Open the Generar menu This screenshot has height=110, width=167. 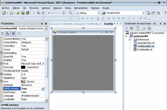tap(46, 8)
